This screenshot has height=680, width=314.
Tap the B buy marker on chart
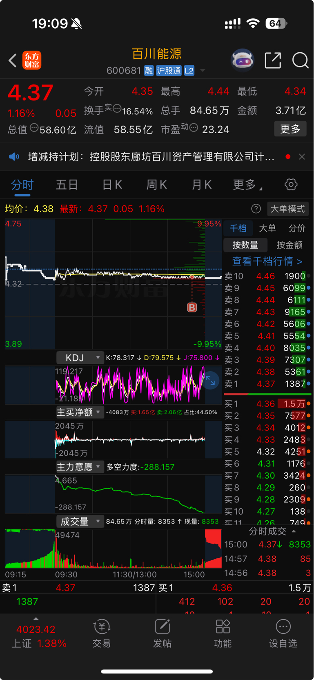tap(192, 307)
